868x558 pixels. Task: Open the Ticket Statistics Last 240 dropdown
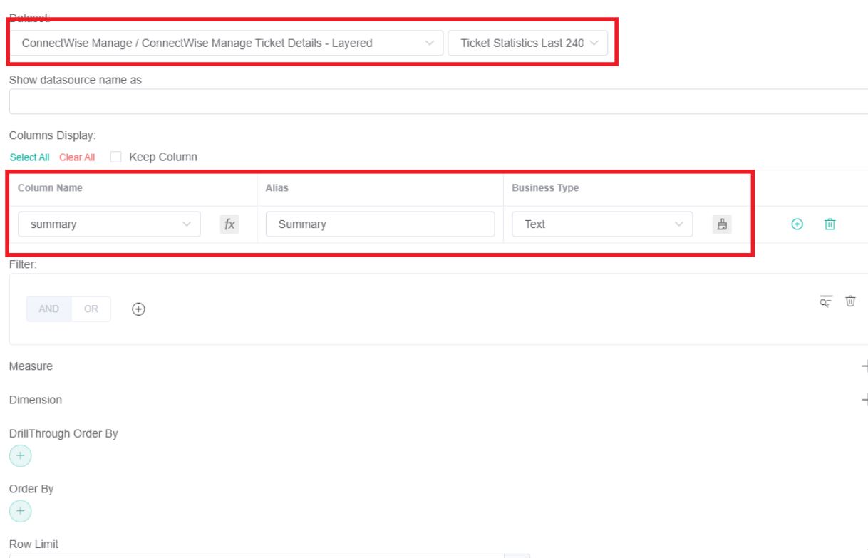(528, 43)
